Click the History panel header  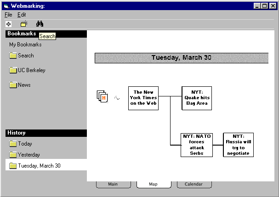pyautogui.click(x=46, y=133)
